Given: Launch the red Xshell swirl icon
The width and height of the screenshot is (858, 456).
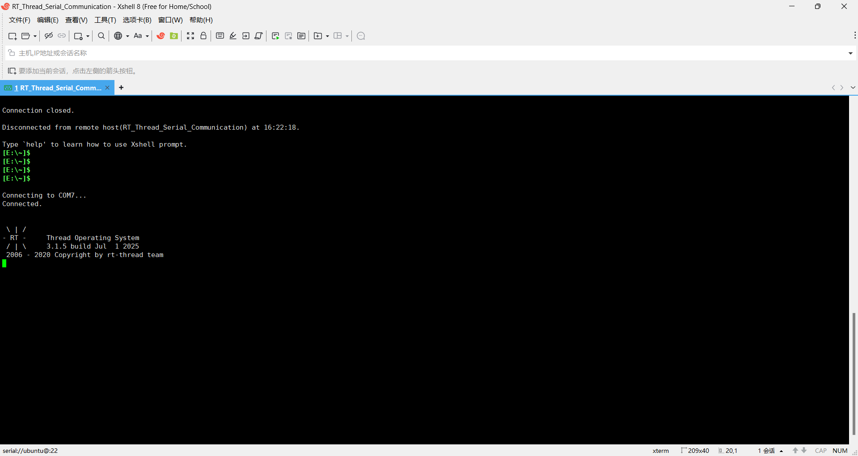Looking at the screenshot, I should 161,36.
